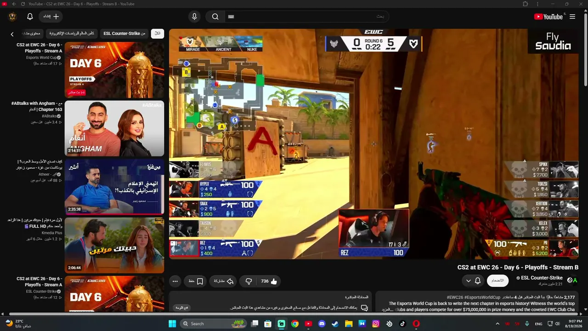Open the YouTube guide hamburger menu

coord(572,17)
